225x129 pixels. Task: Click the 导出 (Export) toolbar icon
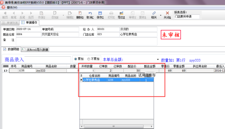[x=121, y=13]
